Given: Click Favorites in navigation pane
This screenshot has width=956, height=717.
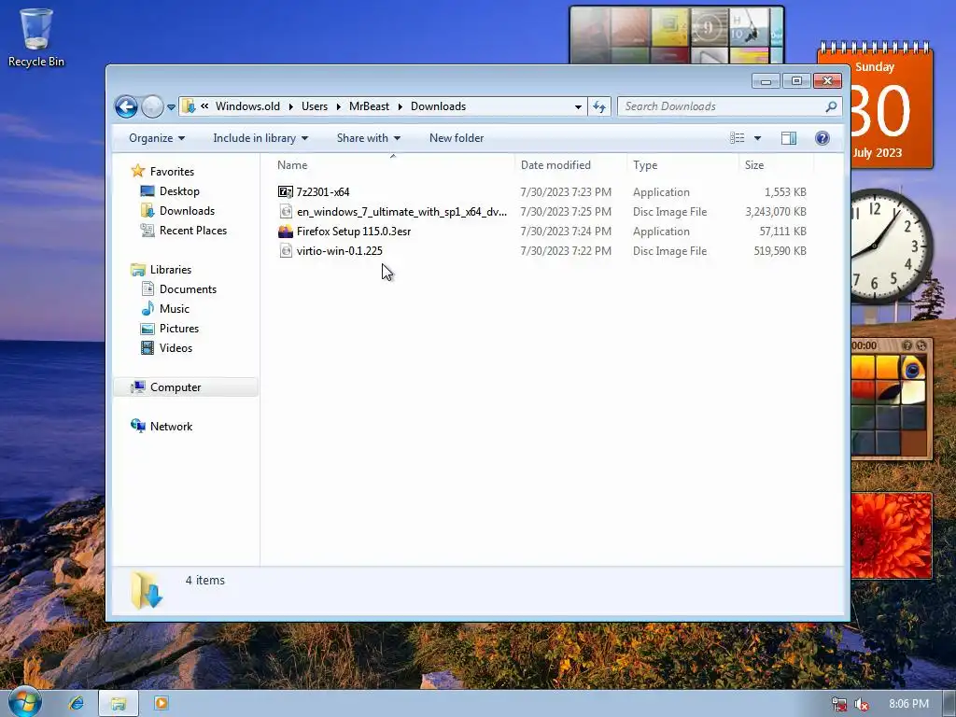Looking at the screenshot, I should pos(172,172).
